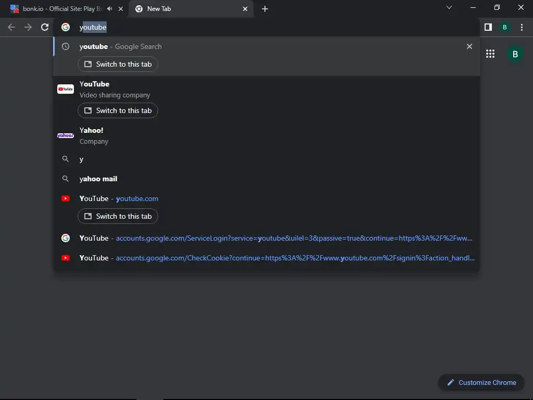Click Switch to this tab under Google Search
The width and height of the screenshot is (533, 400).
118,64
